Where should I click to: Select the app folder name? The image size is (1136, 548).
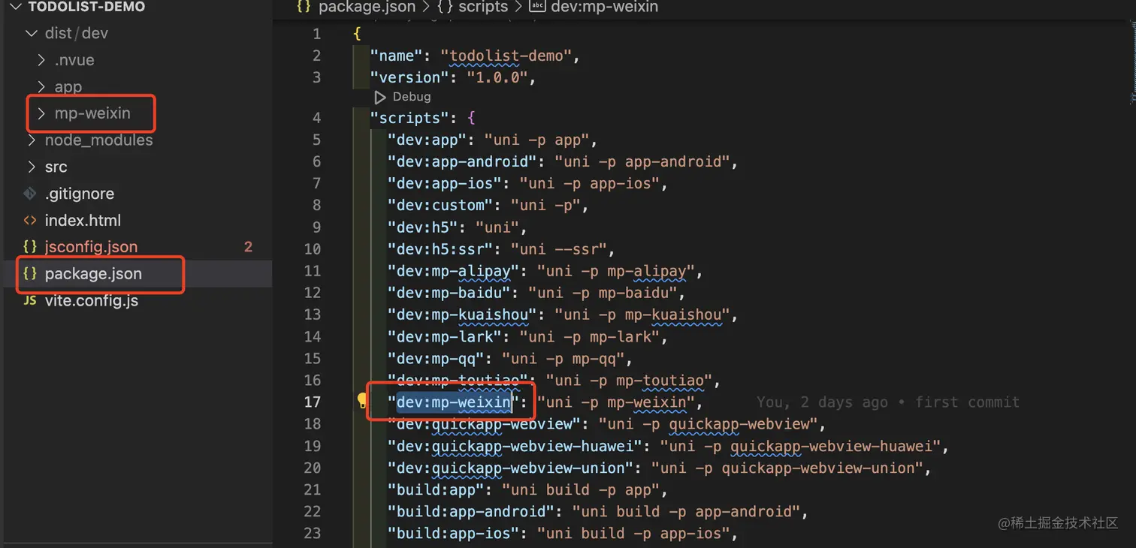point(68,87)
